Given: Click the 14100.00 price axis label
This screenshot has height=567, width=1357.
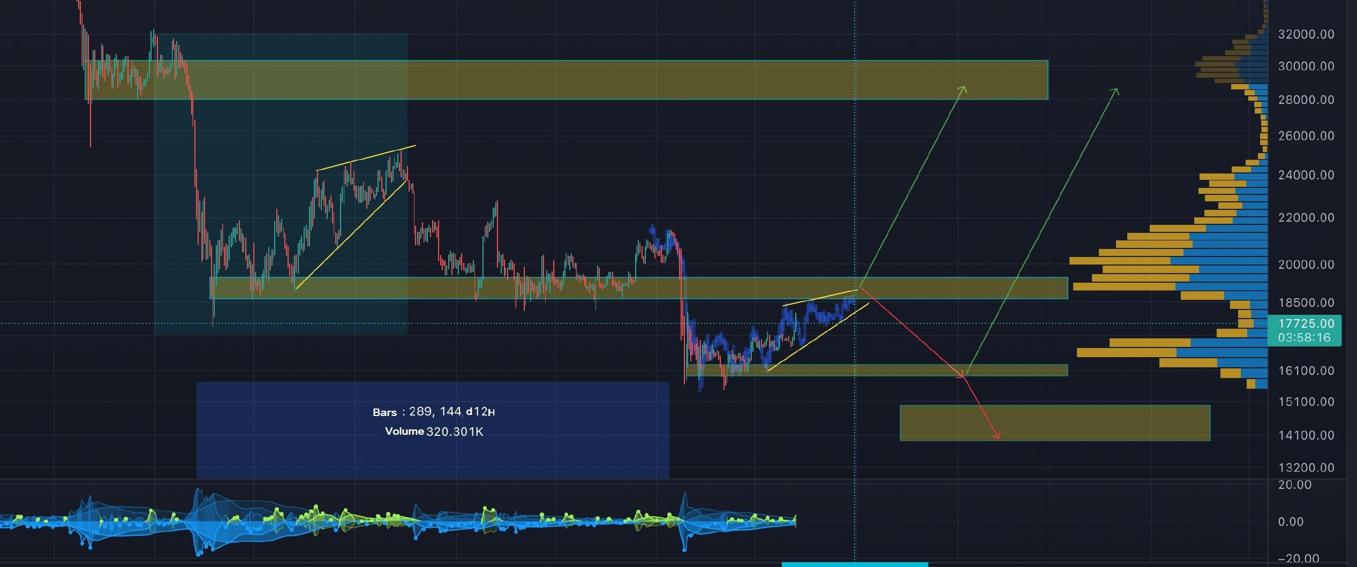Looking at the screenshot, I should pyautogui.click(x=1306, y=435).
